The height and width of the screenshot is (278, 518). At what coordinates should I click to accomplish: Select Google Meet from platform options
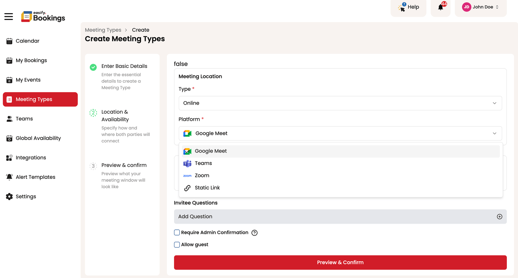click(341, 151)
